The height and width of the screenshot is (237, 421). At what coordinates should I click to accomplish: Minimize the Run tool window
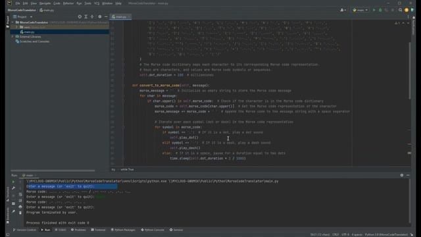408,175
